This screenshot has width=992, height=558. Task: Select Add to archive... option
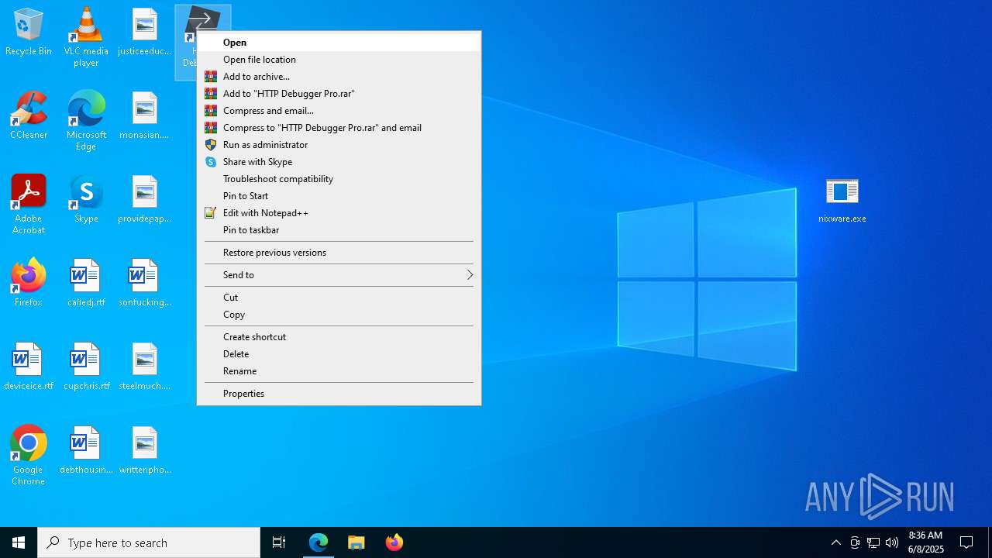coord(339,77)
